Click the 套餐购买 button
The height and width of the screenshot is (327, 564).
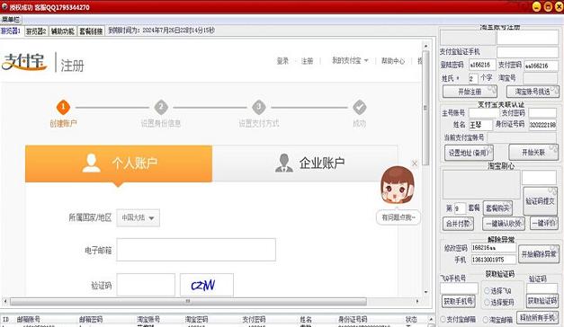click(x=497, y=208)
